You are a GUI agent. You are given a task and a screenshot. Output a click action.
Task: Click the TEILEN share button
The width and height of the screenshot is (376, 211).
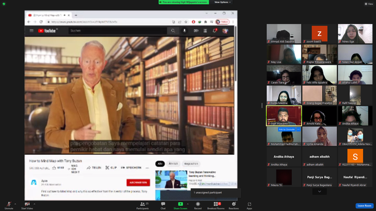tap(94, 168)
